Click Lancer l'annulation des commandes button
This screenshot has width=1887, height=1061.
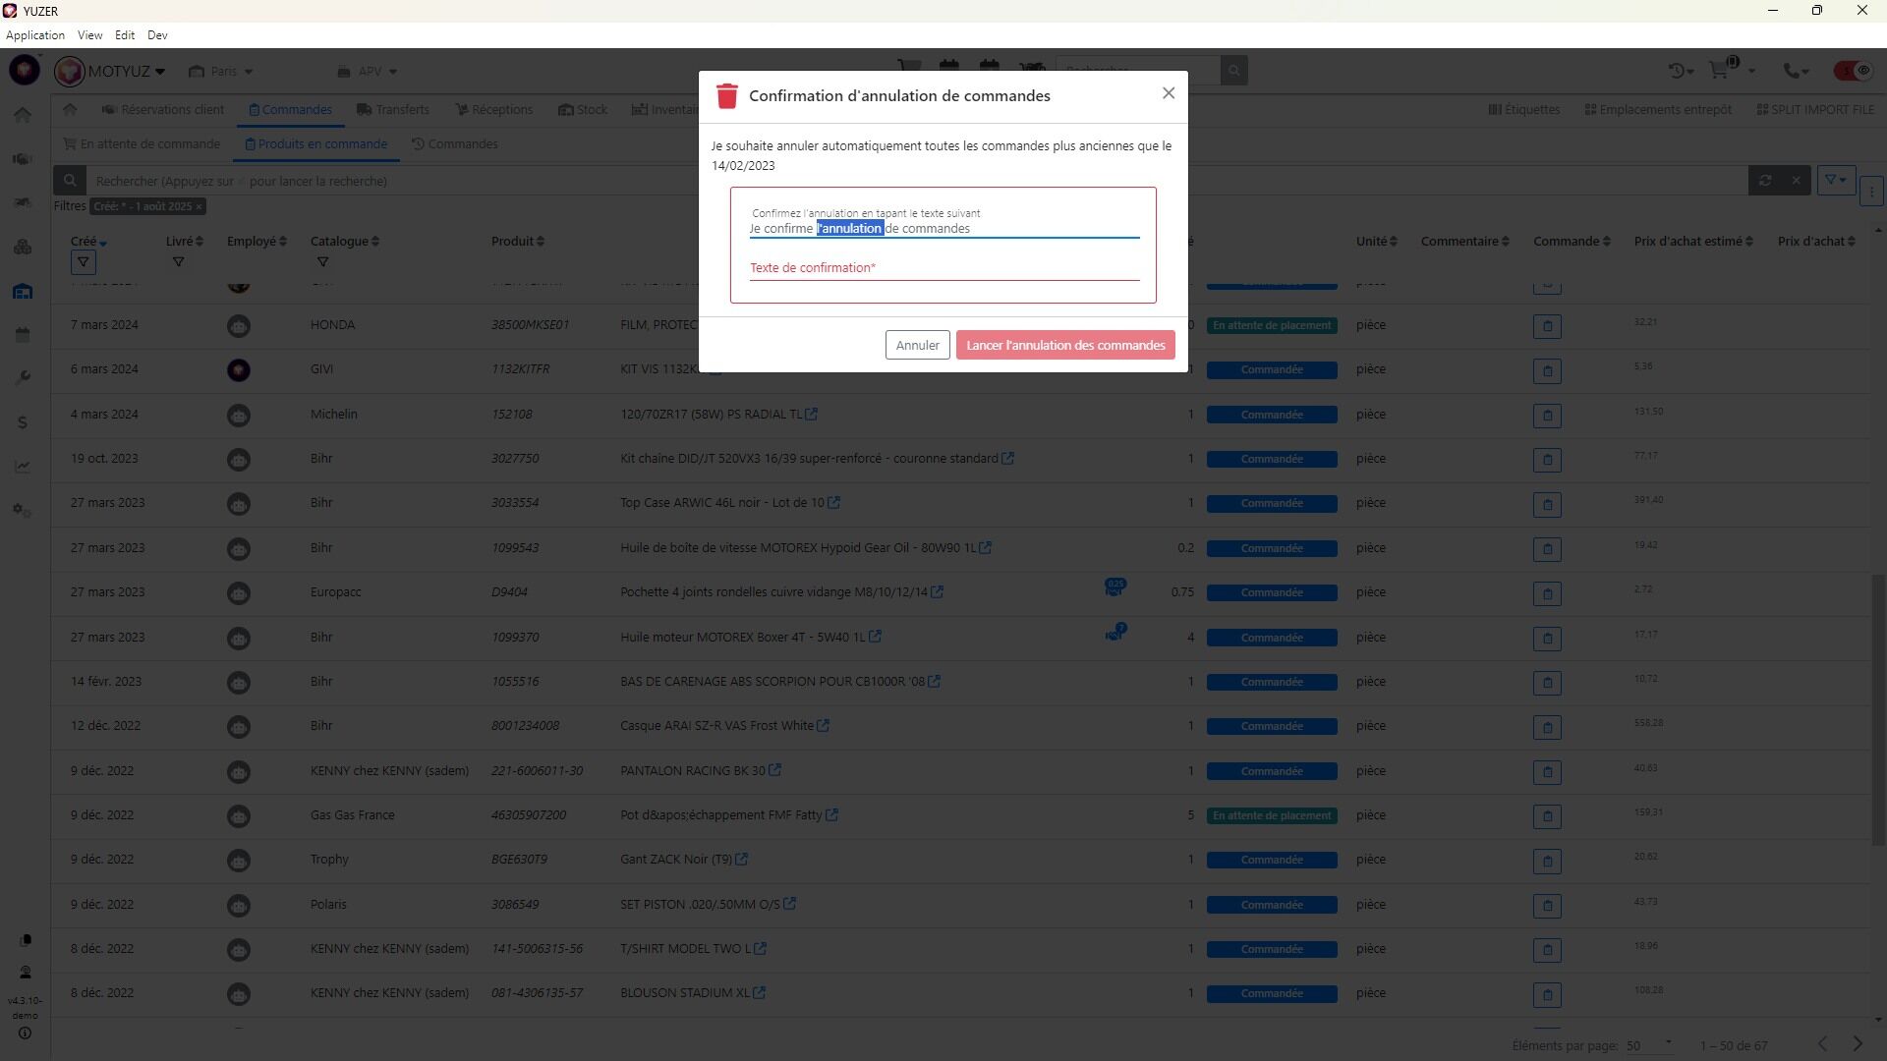(1065, 345)
